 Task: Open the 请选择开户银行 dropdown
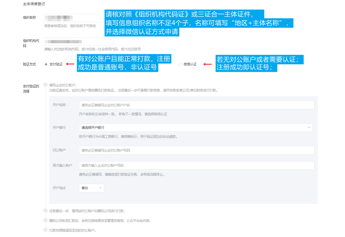coord(196,128)
